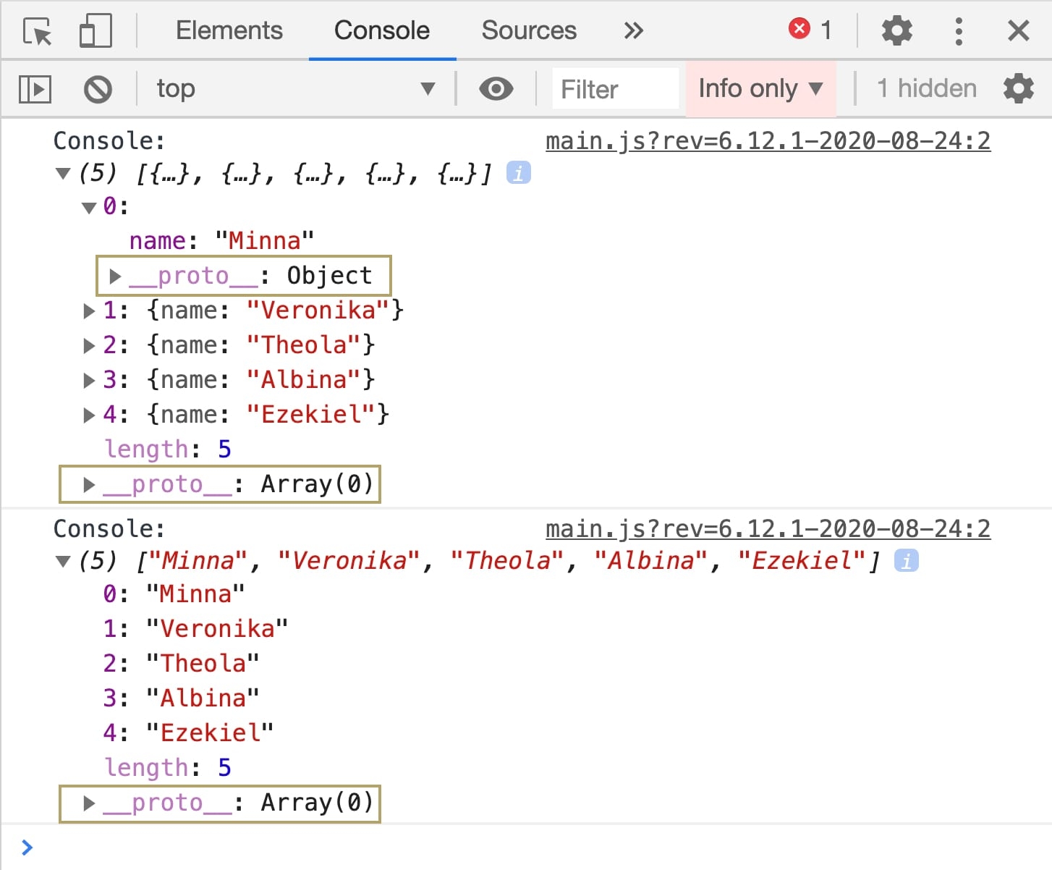The height and width of the screenshot is (870, 1052).
Task: Open console settings gear in toolbar
Action: pos(1019,88)
